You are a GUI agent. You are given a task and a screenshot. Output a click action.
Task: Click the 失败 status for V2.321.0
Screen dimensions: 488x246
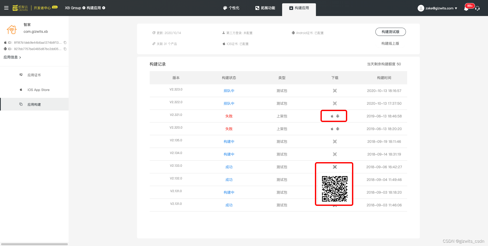(229, 116)
